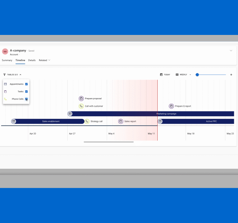Image resolution: width=238 pixels, height=223 pixels.
Task: Click the "Sales report" label
Action: [x=130, y=121]
